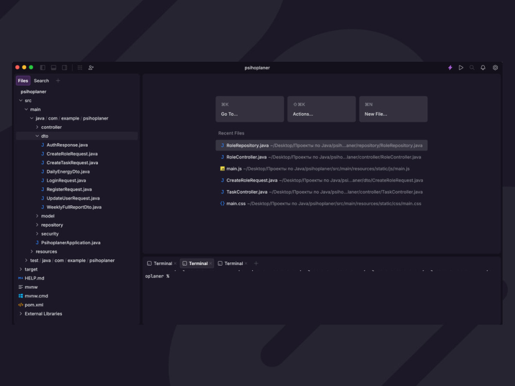515x386 pixels.
Task: Expand the repository folder
Action: pos(37,224)
